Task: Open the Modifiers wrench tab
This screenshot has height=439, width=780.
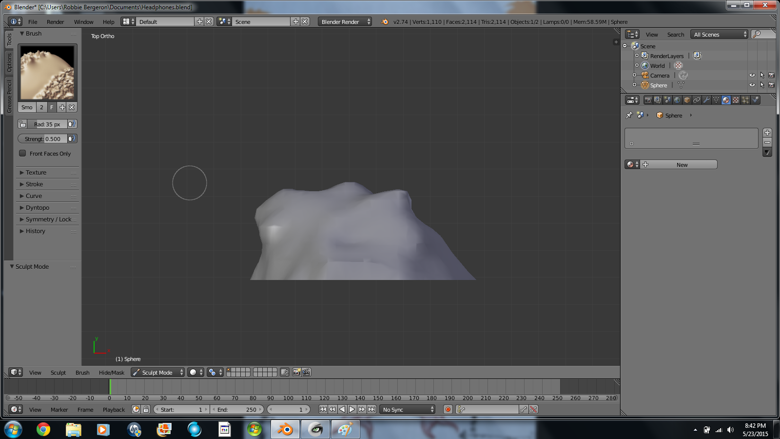Action: point(706,100)
